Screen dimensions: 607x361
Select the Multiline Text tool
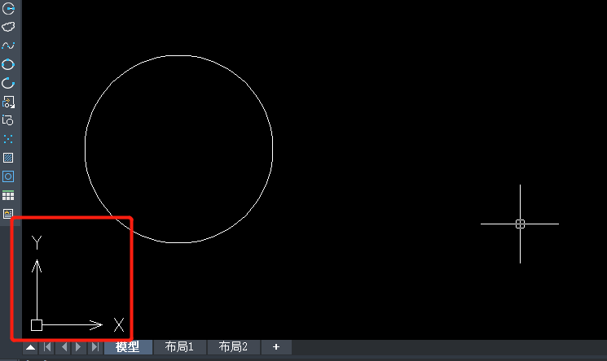[x=8, y=214]
